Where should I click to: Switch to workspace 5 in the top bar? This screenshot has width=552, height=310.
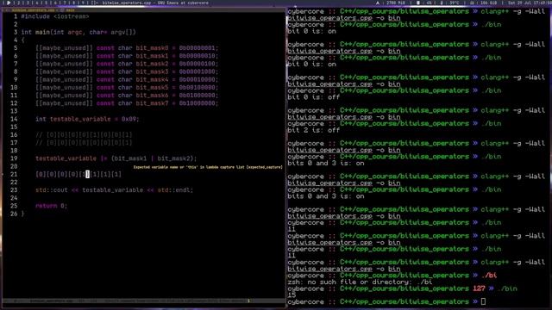(46, 3)
